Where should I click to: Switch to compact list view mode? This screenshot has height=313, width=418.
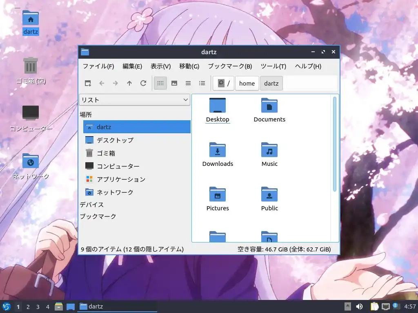(188, 83)
